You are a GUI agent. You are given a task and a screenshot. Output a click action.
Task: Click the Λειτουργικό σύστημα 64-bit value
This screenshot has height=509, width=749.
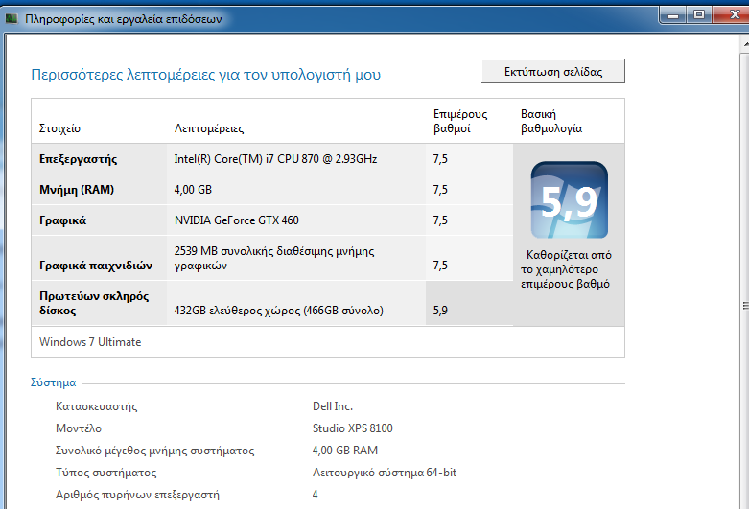pyautogui.click(x=385, y=473)
